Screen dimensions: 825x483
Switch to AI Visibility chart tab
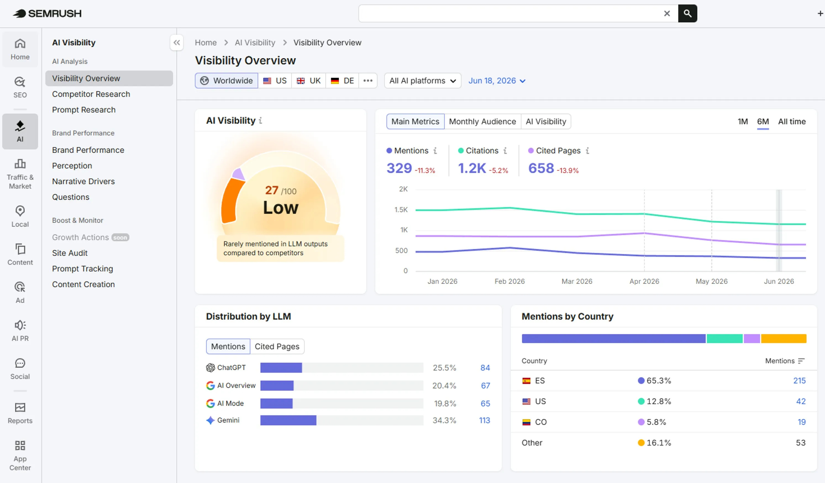pyautogui.click(x=546, y=122)
